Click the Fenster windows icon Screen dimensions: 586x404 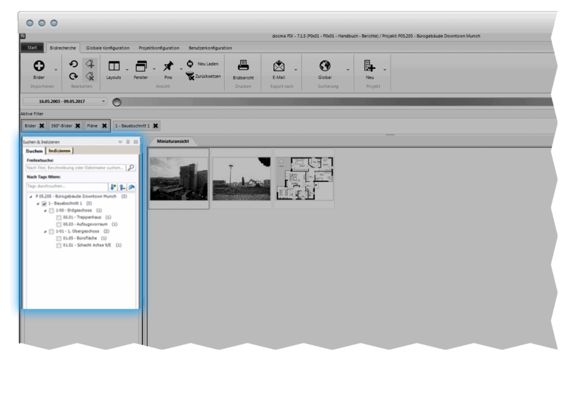pyautogui.click(x=141, y=66)
